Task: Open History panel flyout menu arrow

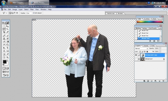Action: pos(160,28)
